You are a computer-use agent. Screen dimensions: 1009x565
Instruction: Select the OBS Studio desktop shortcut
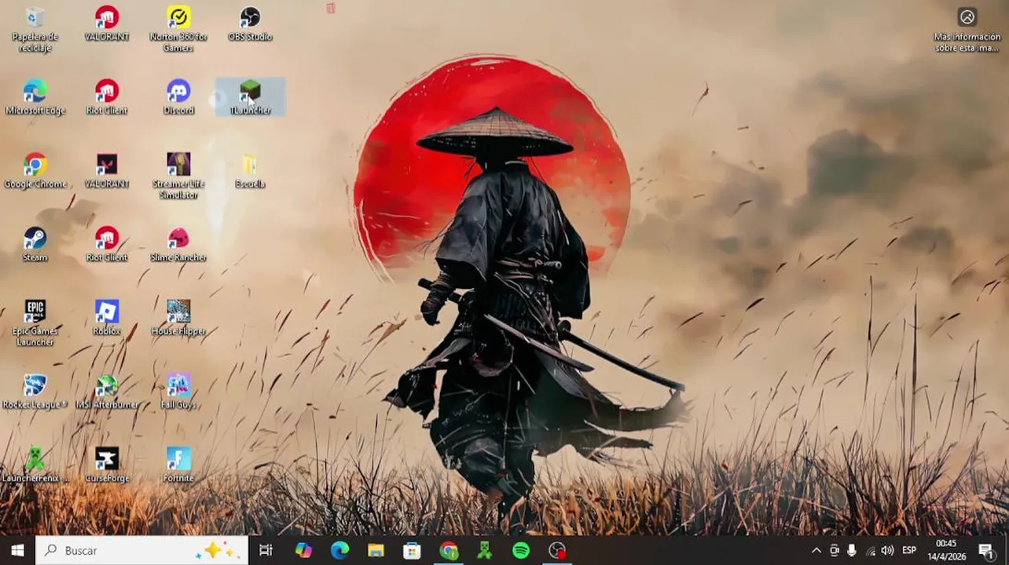tap(250, 24)
